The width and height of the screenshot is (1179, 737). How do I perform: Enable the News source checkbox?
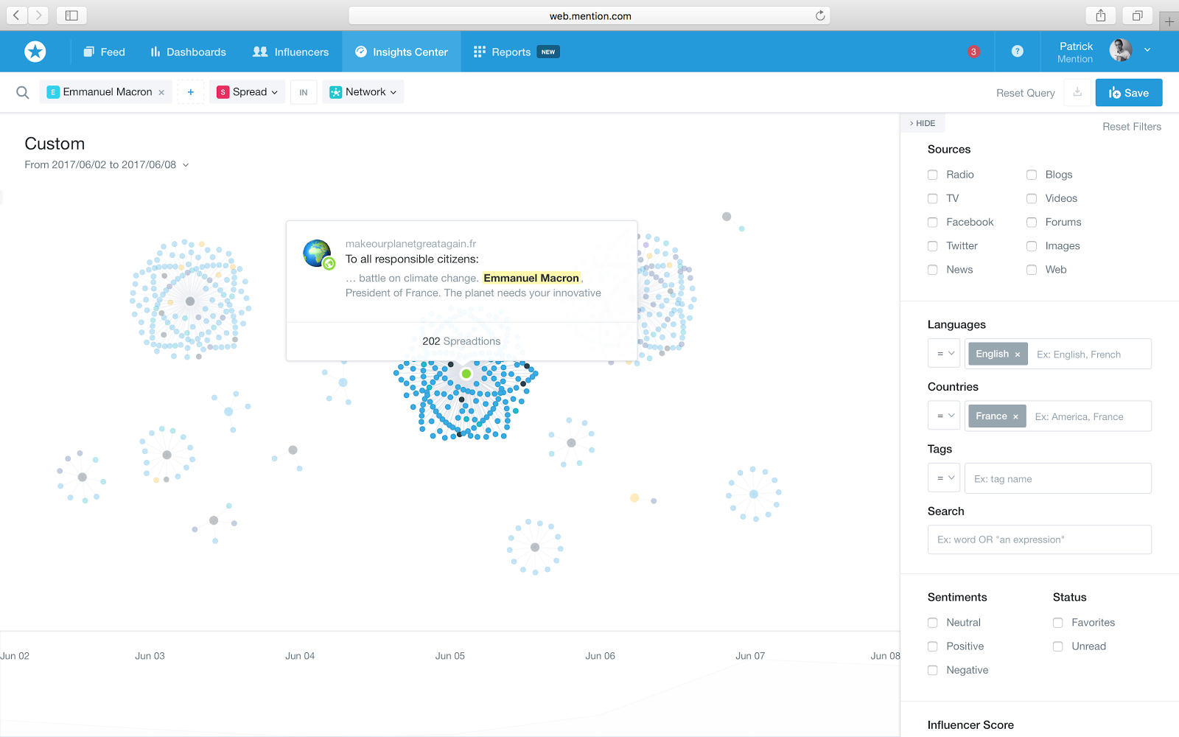point(932,270)
